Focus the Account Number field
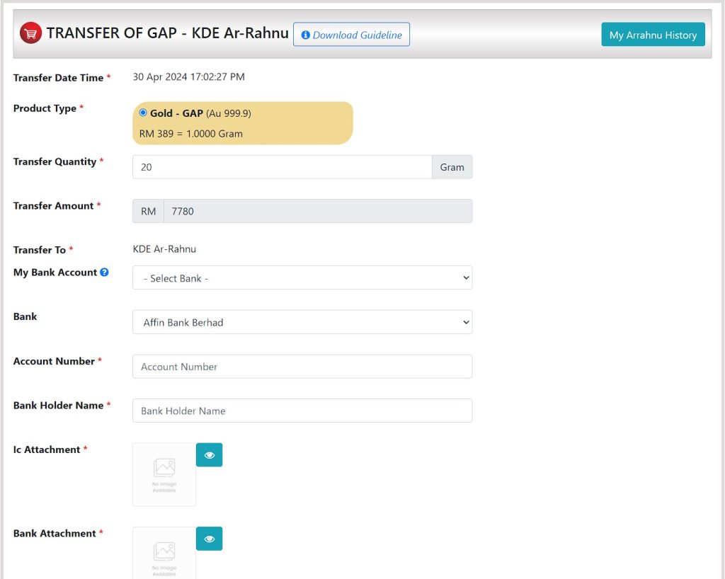 (x=302, y=367)
